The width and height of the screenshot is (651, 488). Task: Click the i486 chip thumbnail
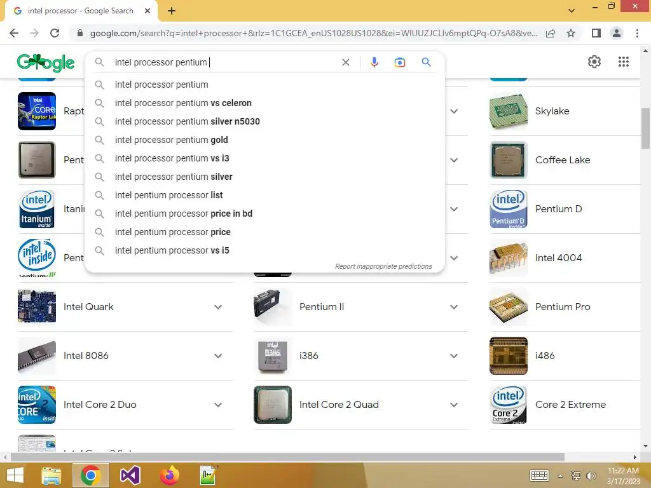coord(509,356)
